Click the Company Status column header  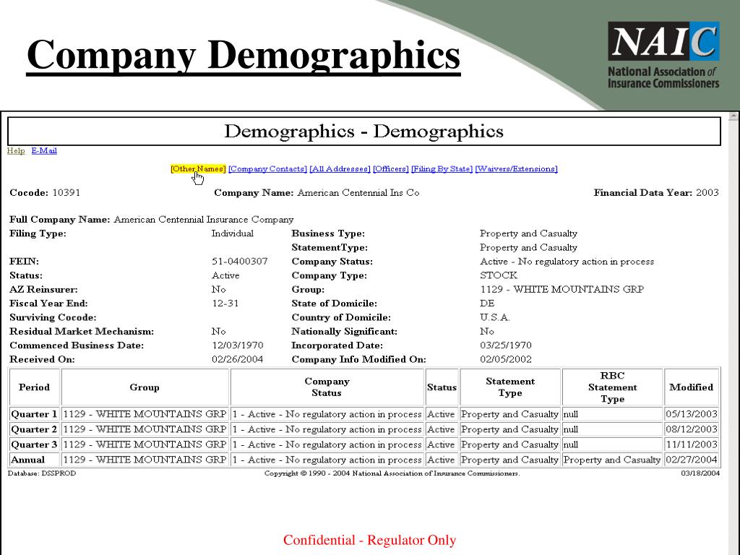point(327,387)
